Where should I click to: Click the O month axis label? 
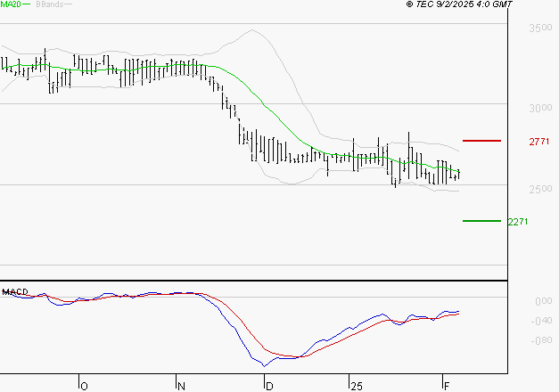84,387
